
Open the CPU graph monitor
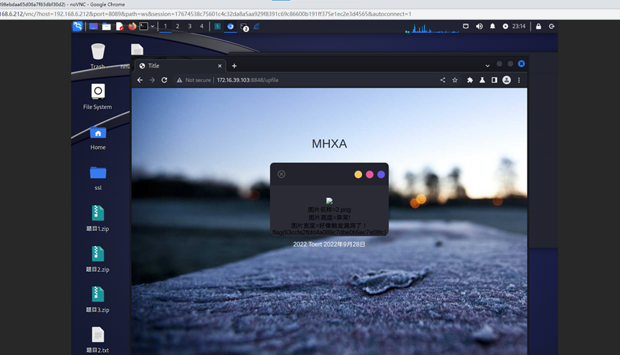431,28
